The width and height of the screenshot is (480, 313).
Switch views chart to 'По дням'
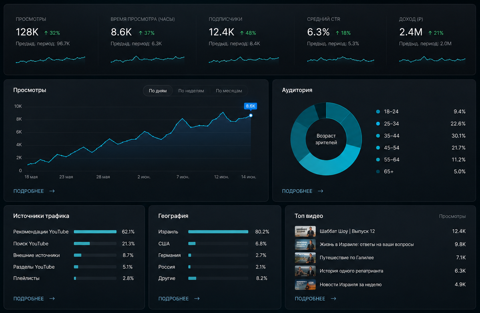pyautogui.click(x=158, y=91)
